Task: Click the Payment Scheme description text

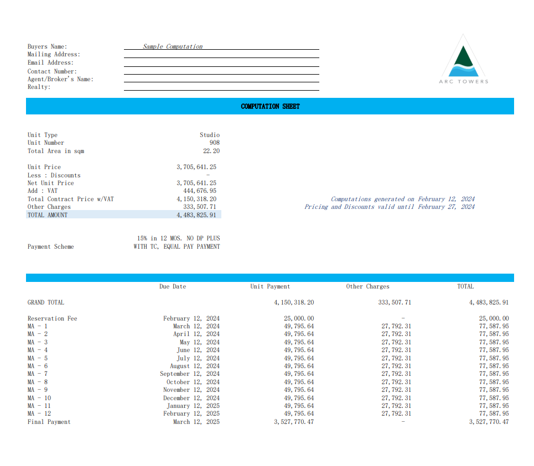Action: 177,243
